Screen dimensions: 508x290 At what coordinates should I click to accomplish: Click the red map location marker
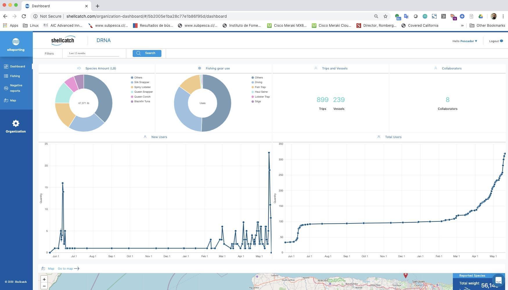coord(406,275)
